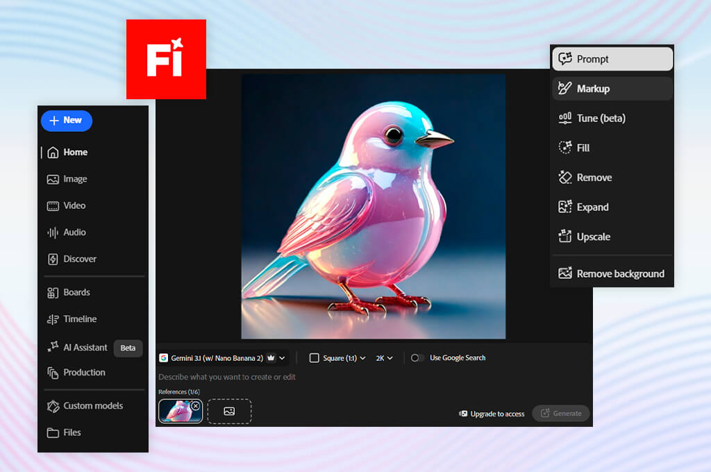
Task: Add a reference in the dashed slot
Action: click(x=229, y=411)
